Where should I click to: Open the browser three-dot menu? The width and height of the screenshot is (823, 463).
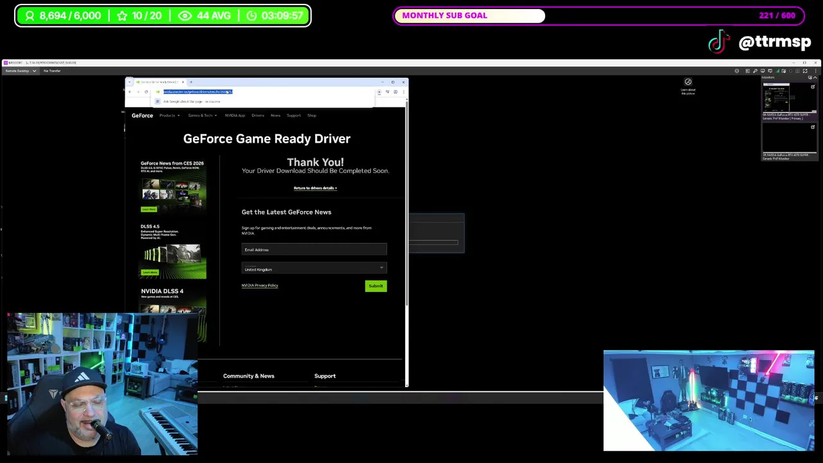(404, 92)
